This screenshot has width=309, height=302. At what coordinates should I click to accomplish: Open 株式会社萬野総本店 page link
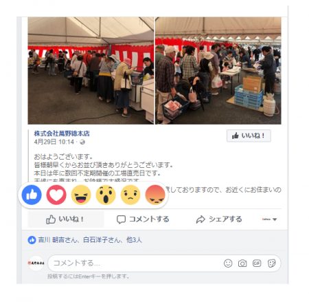pyautogui.click(x=62, y=133)
